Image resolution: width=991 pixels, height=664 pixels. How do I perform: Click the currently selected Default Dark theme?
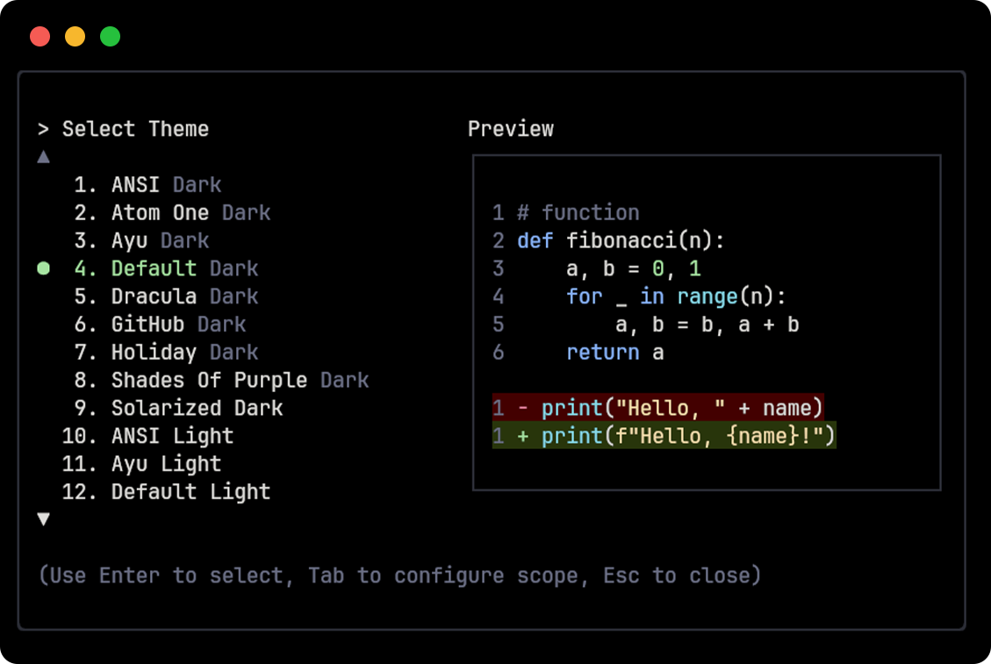click(184, 268)
